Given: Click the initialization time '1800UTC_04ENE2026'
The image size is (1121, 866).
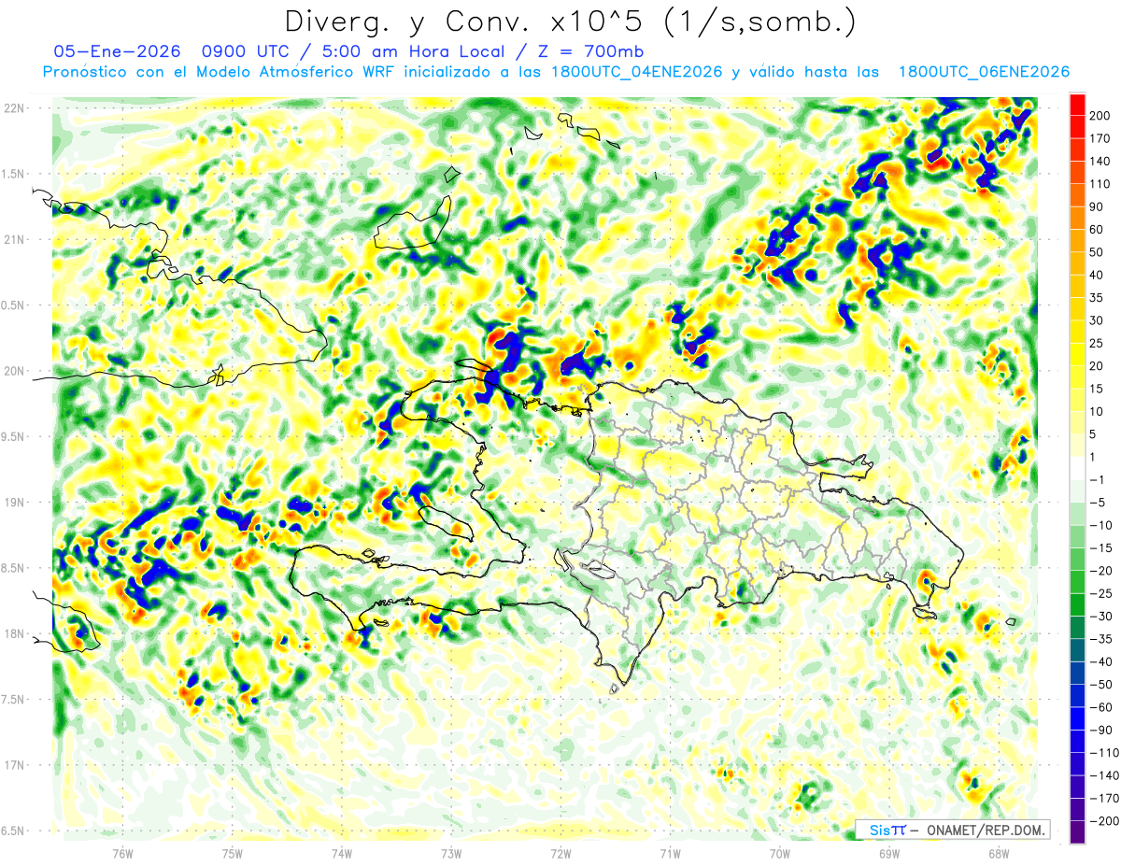Looking at the screenshot, I should click(635, 72).
